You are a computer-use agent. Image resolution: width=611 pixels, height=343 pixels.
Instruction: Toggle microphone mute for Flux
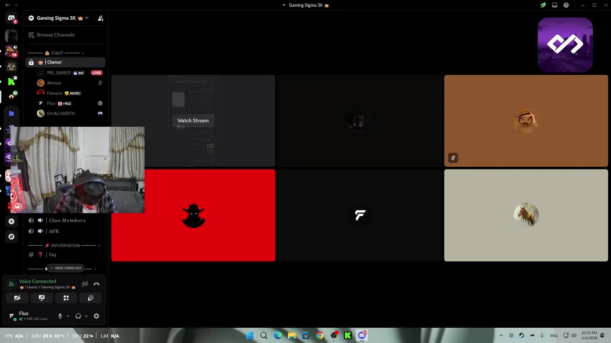click(60, 316)
